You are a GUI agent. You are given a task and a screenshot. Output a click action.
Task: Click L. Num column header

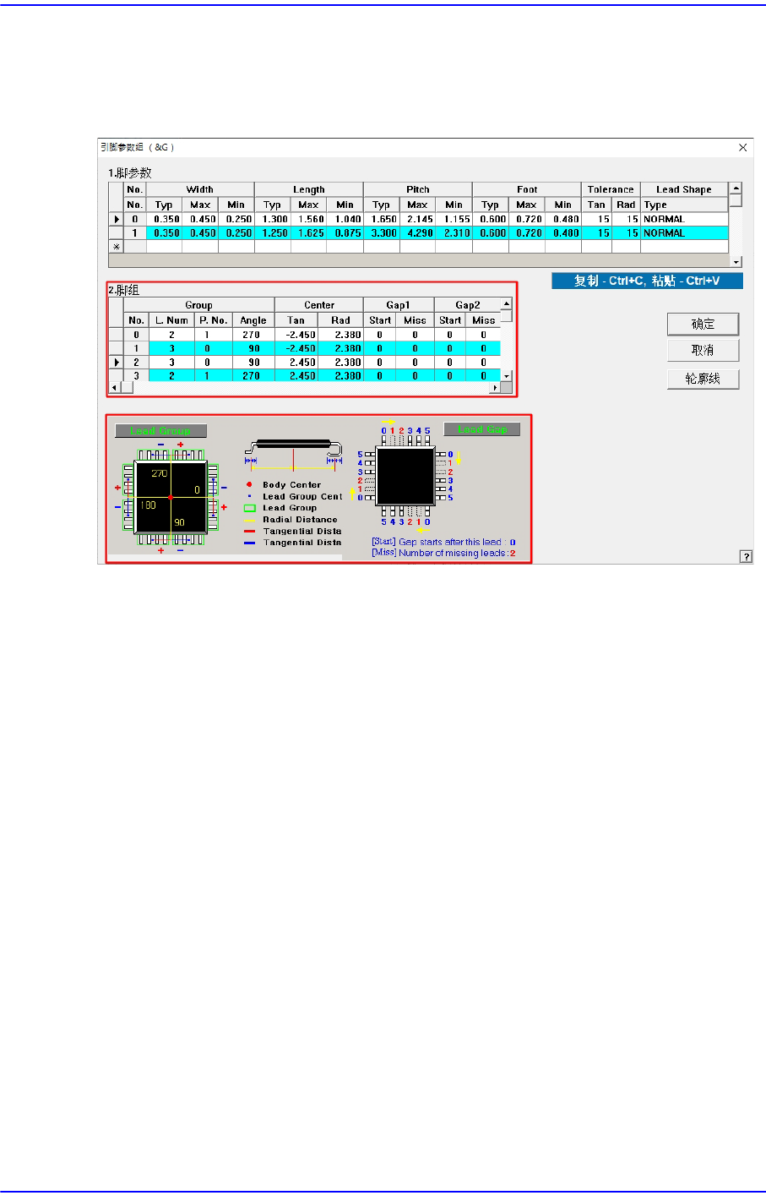click(171, 320)
